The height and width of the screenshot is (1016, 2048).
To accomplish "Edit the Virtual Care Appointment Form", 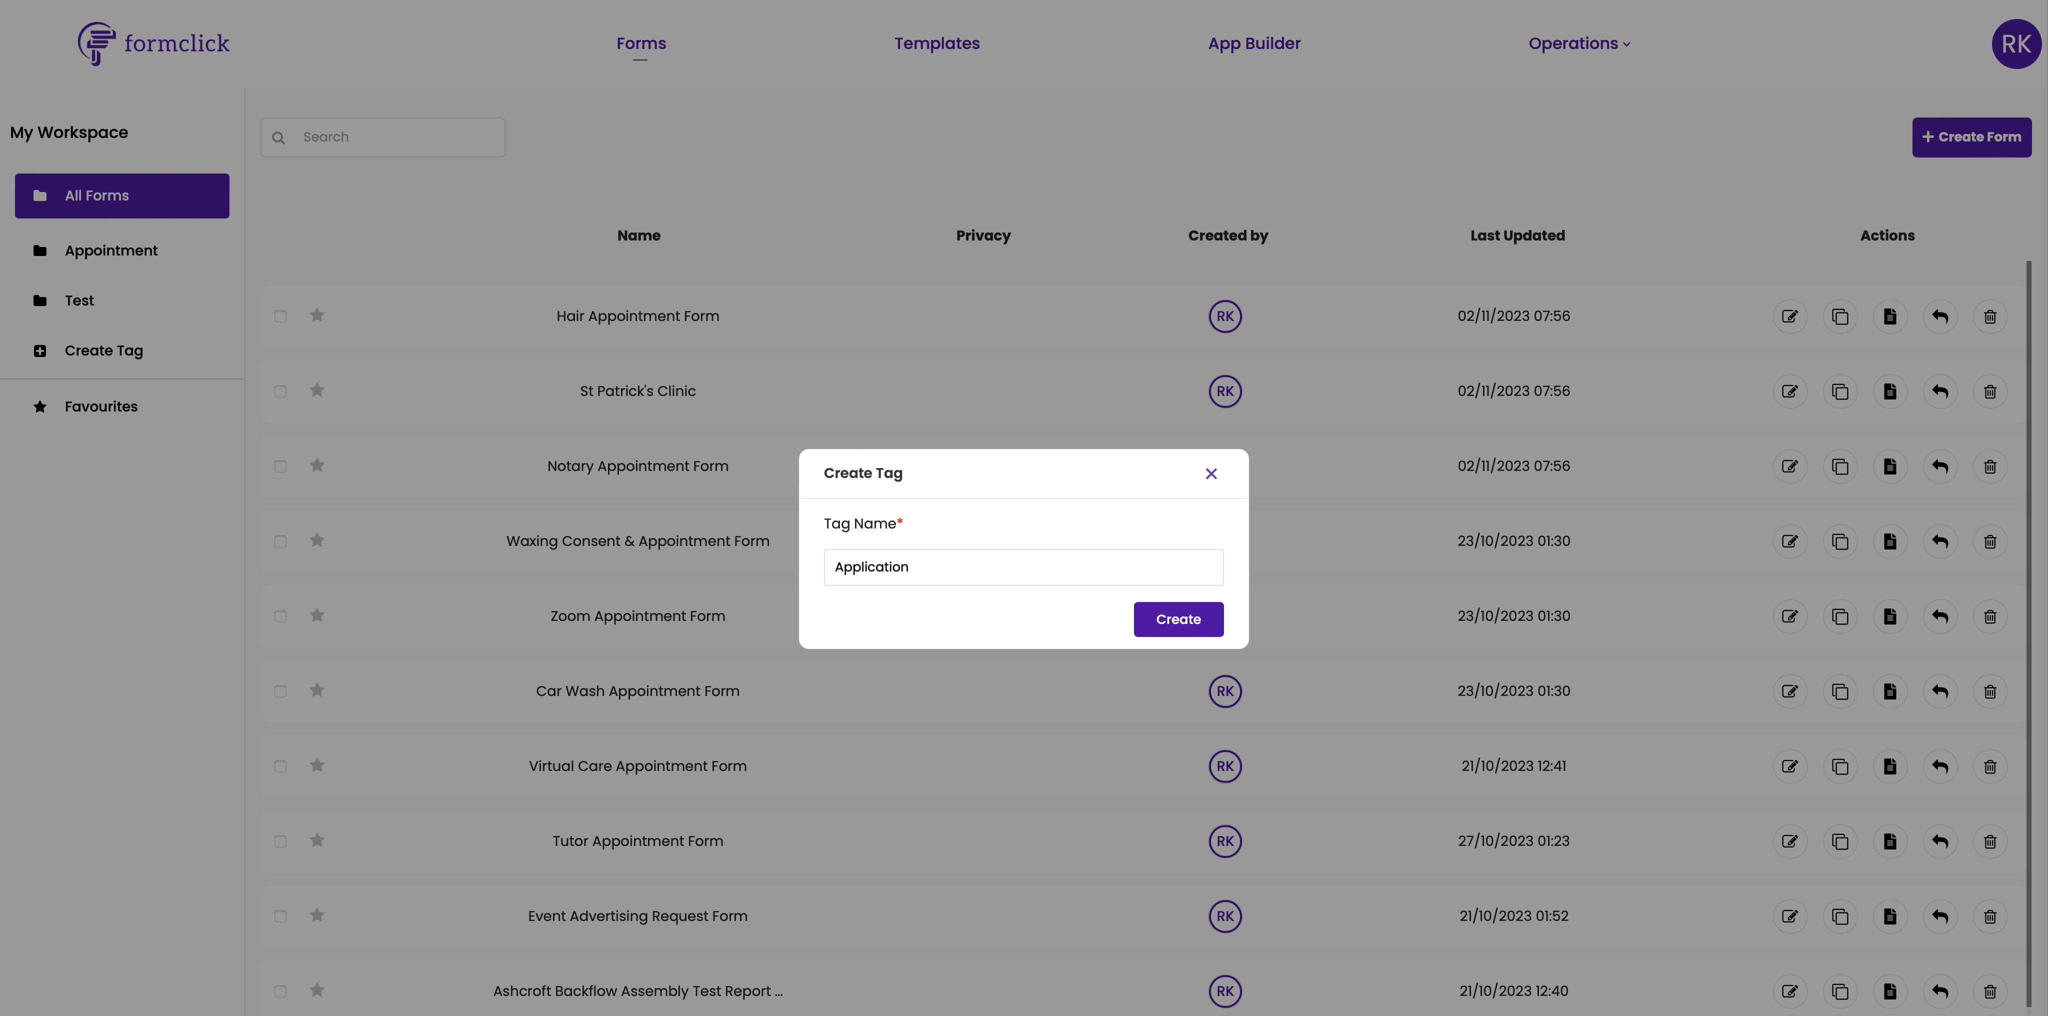I will [x=1789, y=766].
